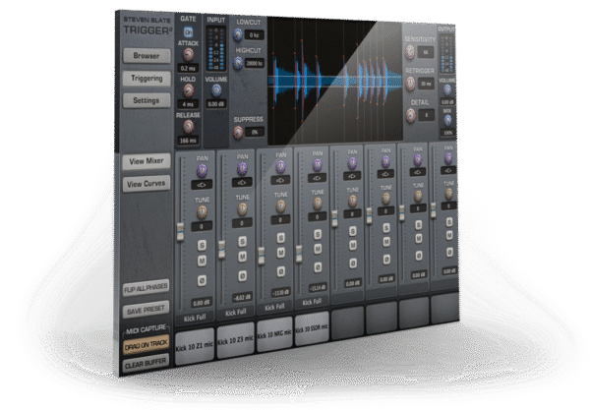Invert phase on the first channel
590x410 pixels.
click(x=201, y=278)
